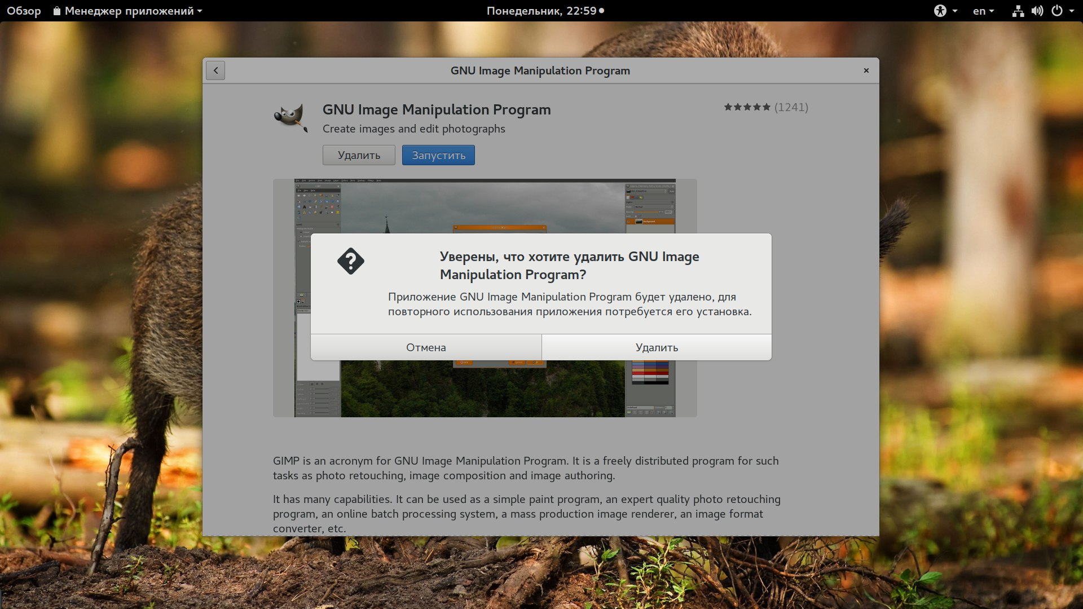
Task: Click the blue Запустить button
Action: click(x=438, y=155)
